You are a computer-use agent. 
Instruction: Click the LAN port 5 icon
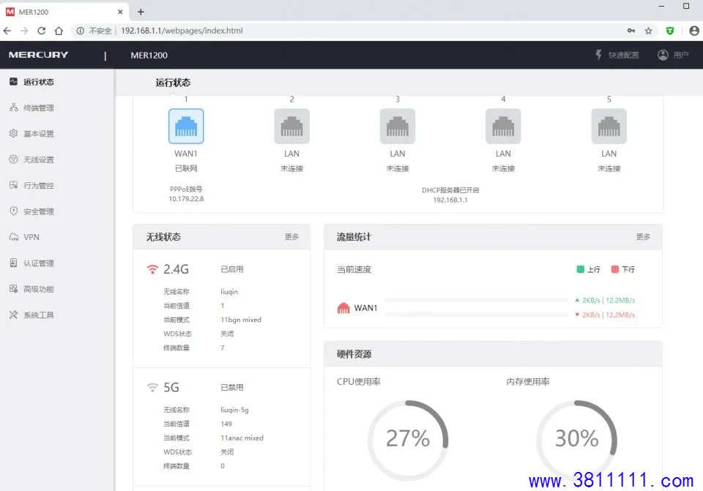coord(609,127)
